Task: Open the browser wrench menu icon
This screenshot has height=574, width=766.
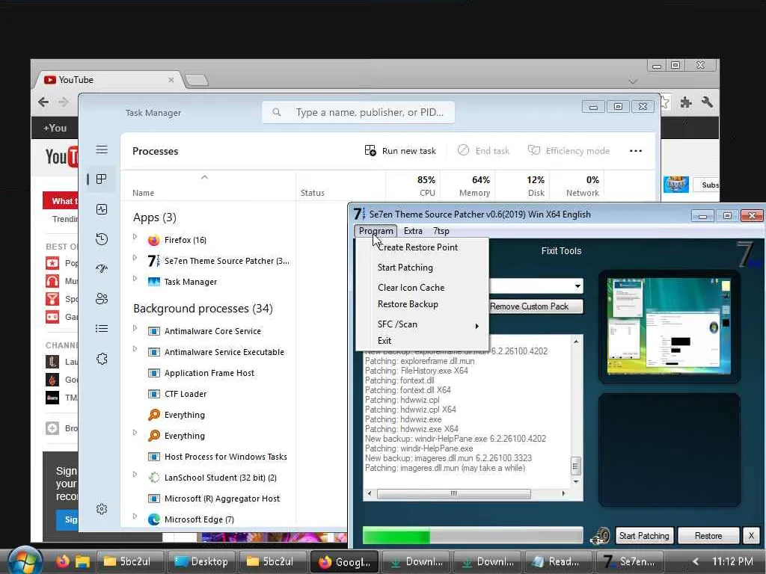Action: click(x=707, y=102)
